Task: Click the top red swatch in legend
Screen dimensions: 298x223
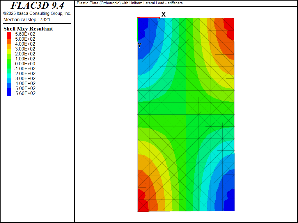Action: click(x=9, y=34)
